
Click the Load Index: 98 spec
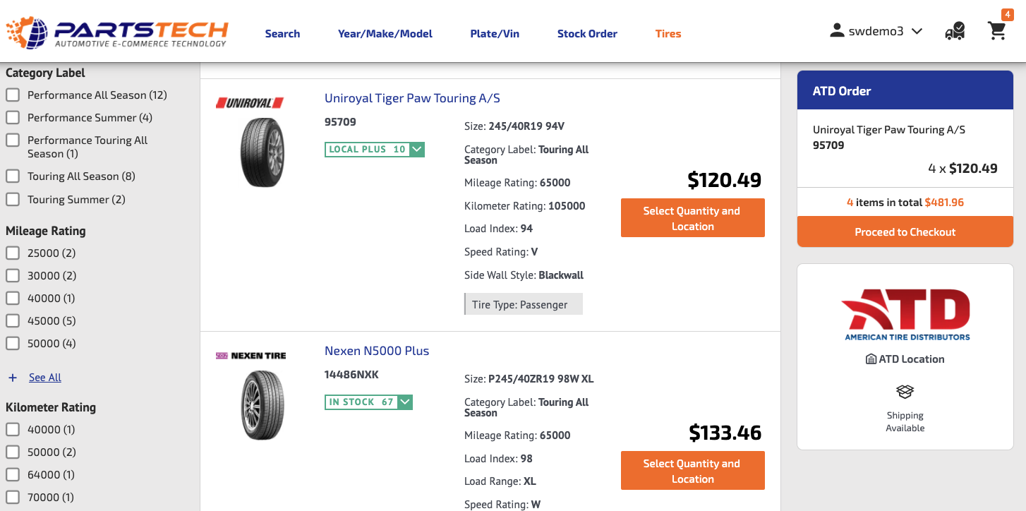pyautogui.click(x=498, y=459)
